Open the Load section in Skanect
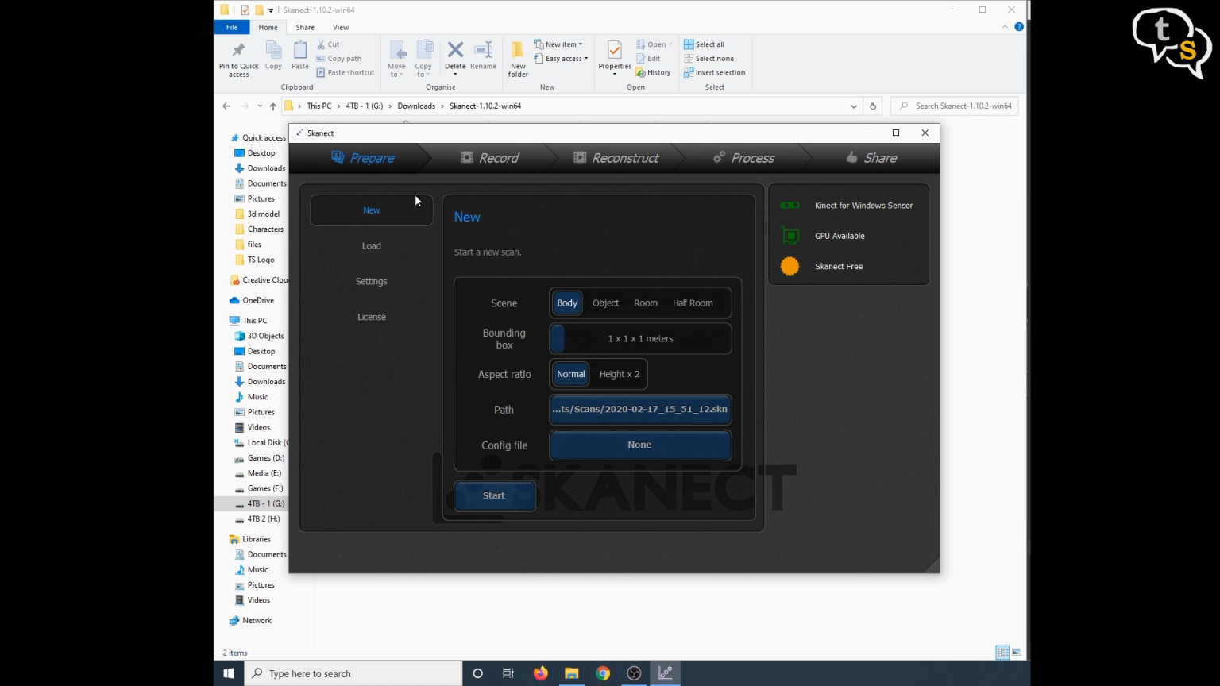The width and height of the screenshot is (1220, 686). [x=371, y=246]
